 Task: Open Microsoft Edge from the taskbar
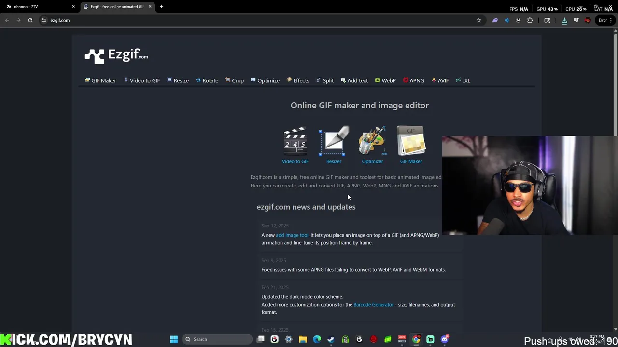(x=317, y=339)
